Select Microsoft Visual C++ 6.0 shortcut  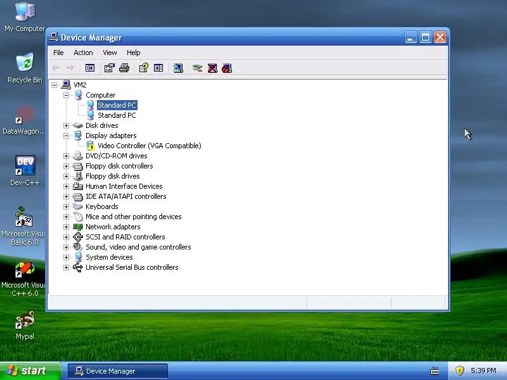pos(24,279)
